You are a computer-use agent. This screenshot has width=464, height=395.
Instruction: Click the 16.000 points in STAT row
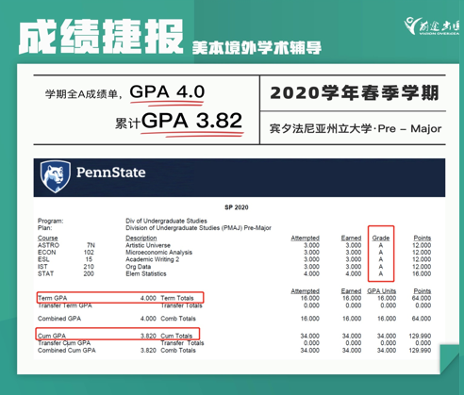click(x=422, y=273)
